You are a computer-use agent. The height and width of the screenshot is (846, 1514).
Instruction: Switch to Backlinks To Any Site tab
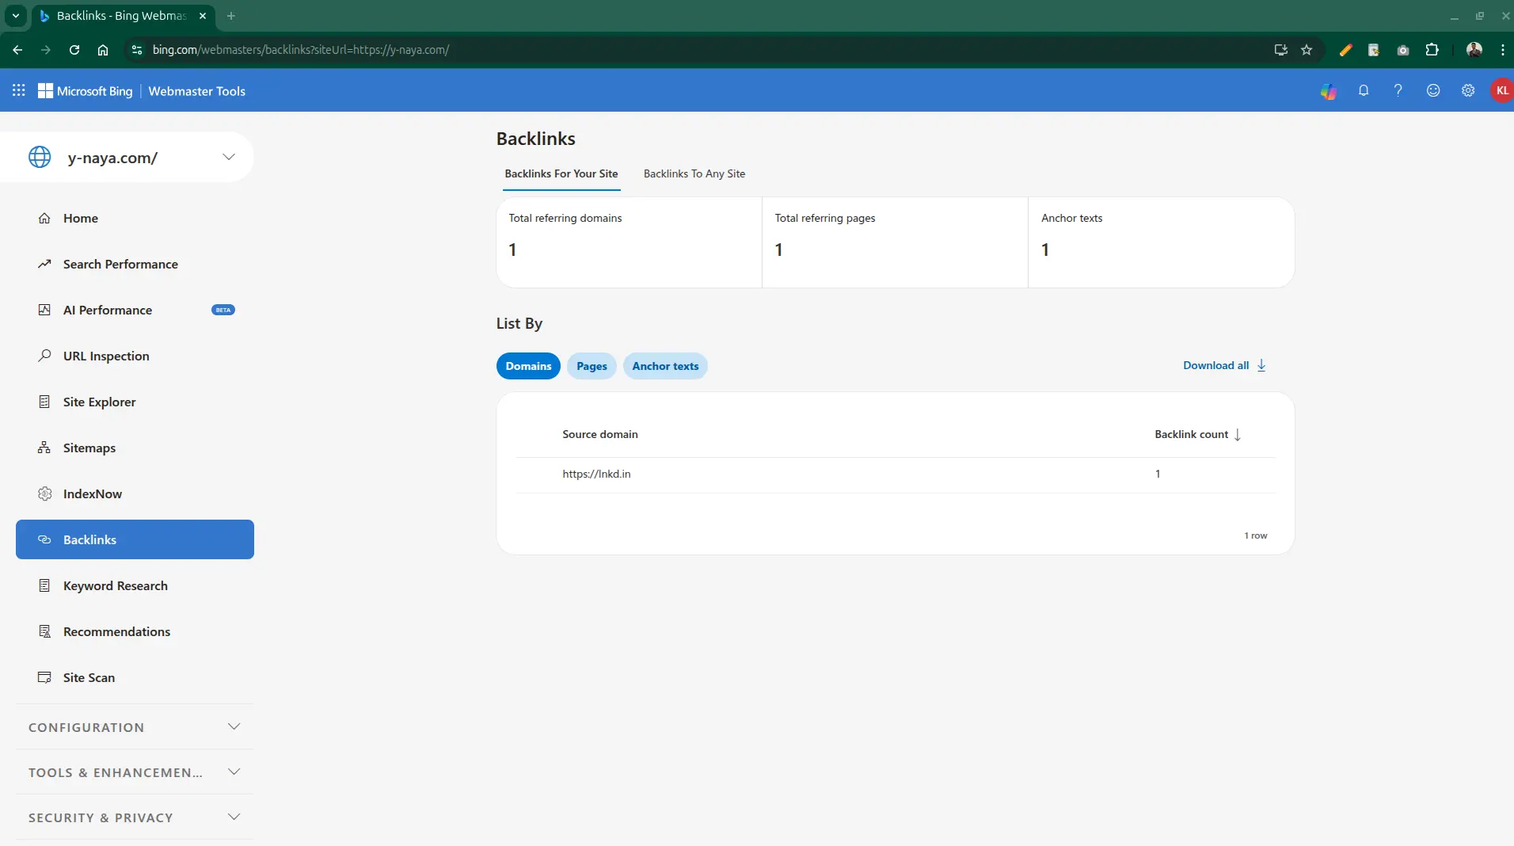tap(694, 173)
